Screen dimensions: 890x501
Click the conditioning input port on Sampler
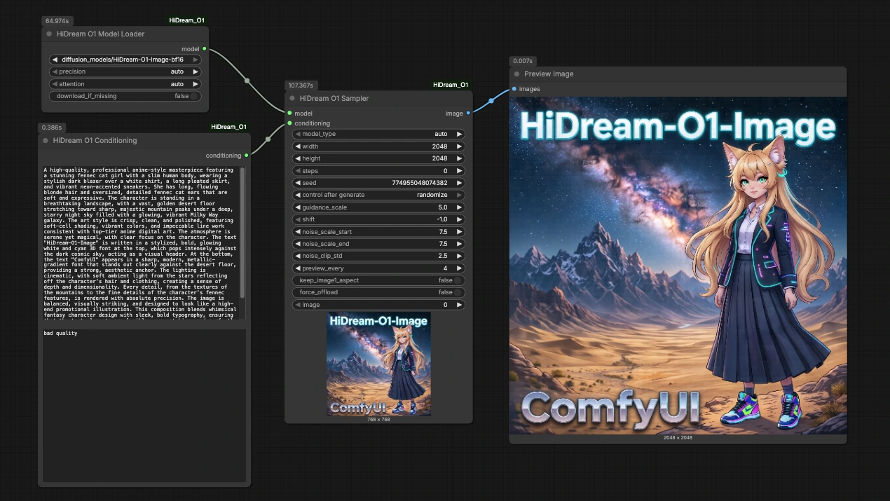pos(289,123)
